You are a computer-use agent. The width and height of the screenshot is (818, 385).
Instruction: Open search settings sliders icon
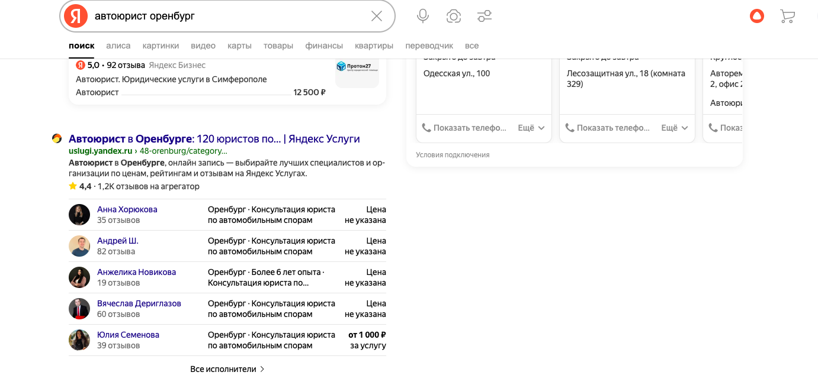[x=485, y=16]
